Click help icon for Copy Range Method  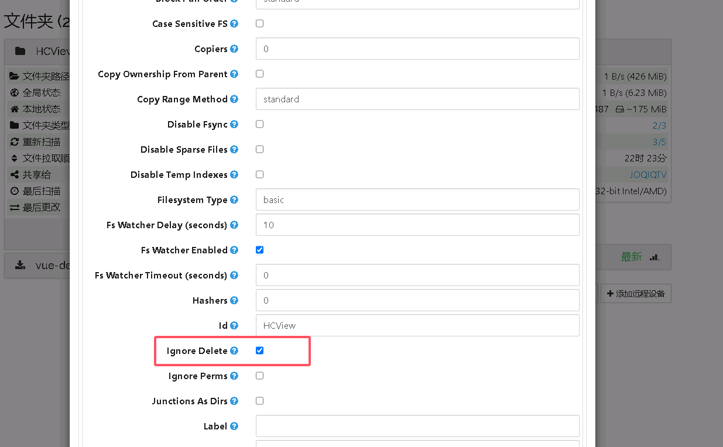coord(234,99)
